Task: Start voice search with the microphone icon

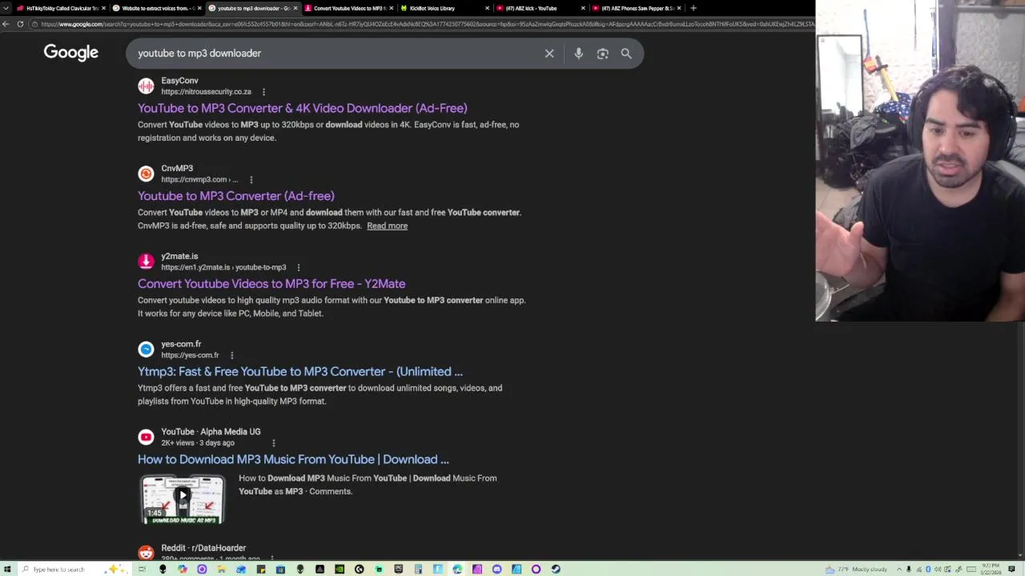Action: click(578, 54)
